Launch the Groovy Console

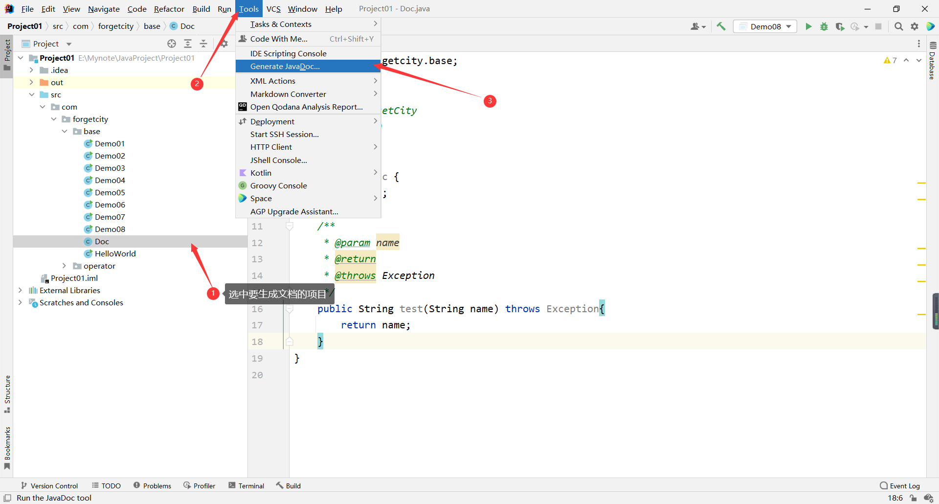tap(308, 186)
